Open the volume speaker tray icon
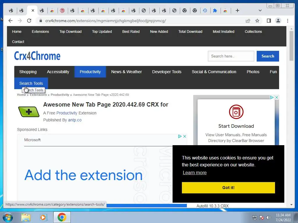Image resolution: width=298 pixels, height=223 pixels. tap(269, 217)
